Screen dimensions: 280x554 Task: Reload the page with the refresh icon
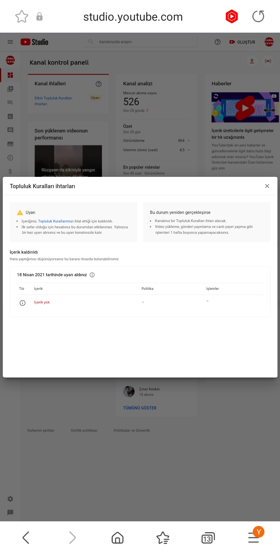click(258, 16)
